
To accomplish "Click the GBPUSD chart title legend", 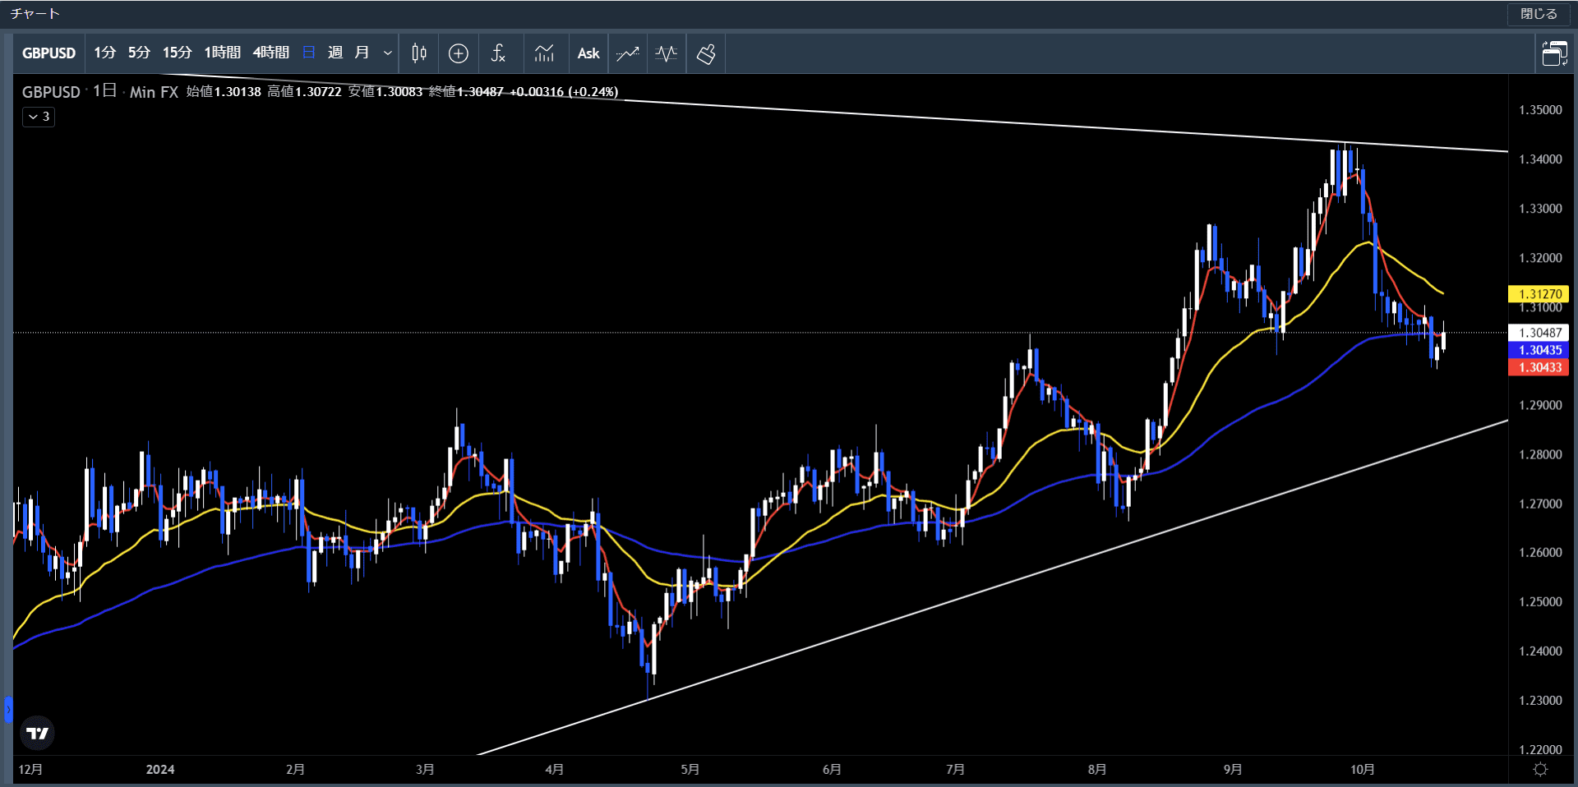I will coord(51,92).
